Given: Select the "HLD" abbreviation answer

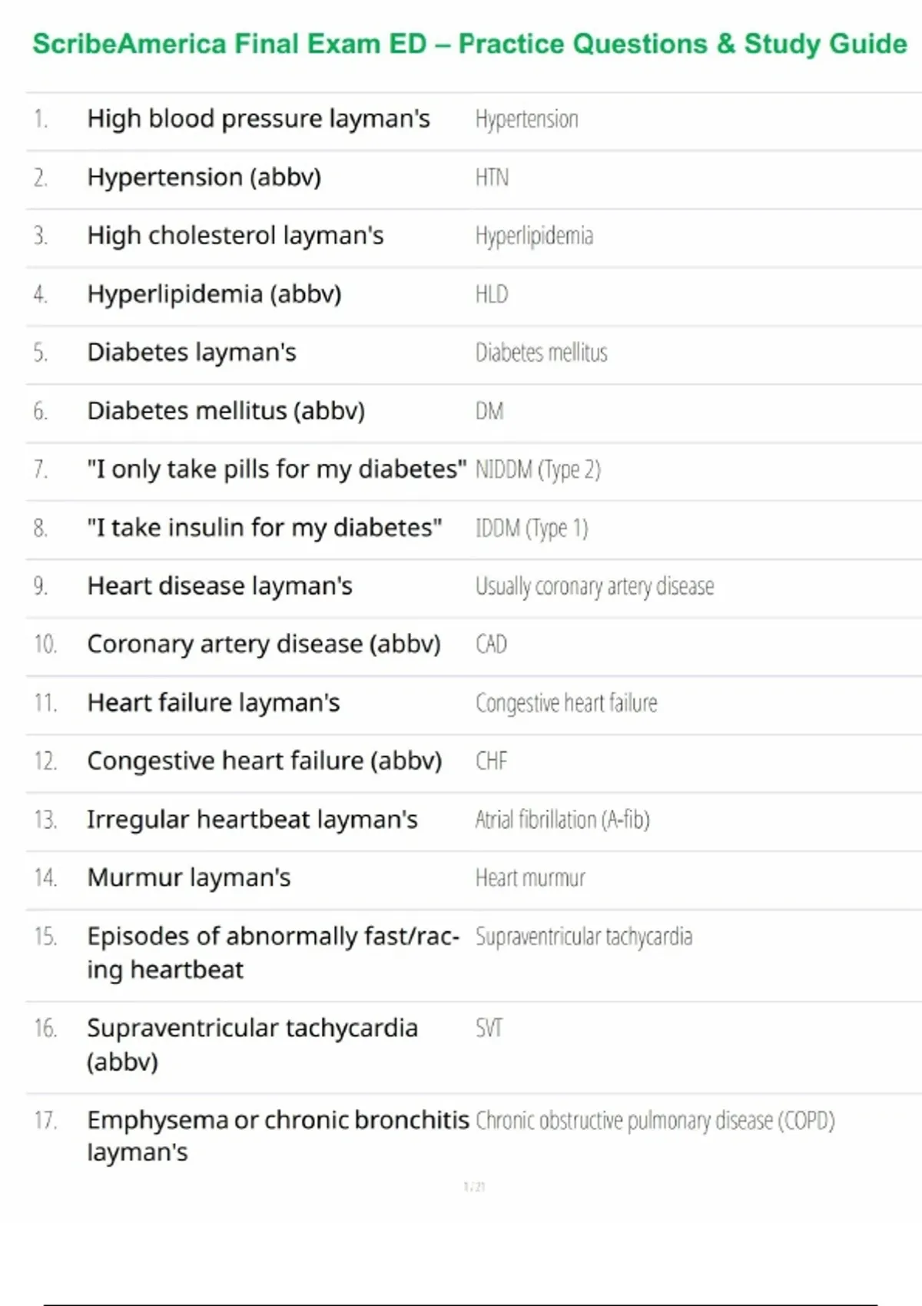Looking at the screenshot, I should [492, 294].
